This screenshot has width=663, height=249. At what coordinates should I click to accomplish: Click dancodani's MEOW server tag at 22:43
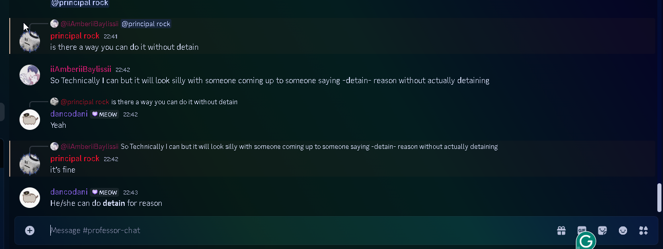105,193
